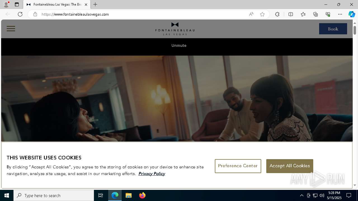
Task: Open the Favorites list
Action: [303, 14]
